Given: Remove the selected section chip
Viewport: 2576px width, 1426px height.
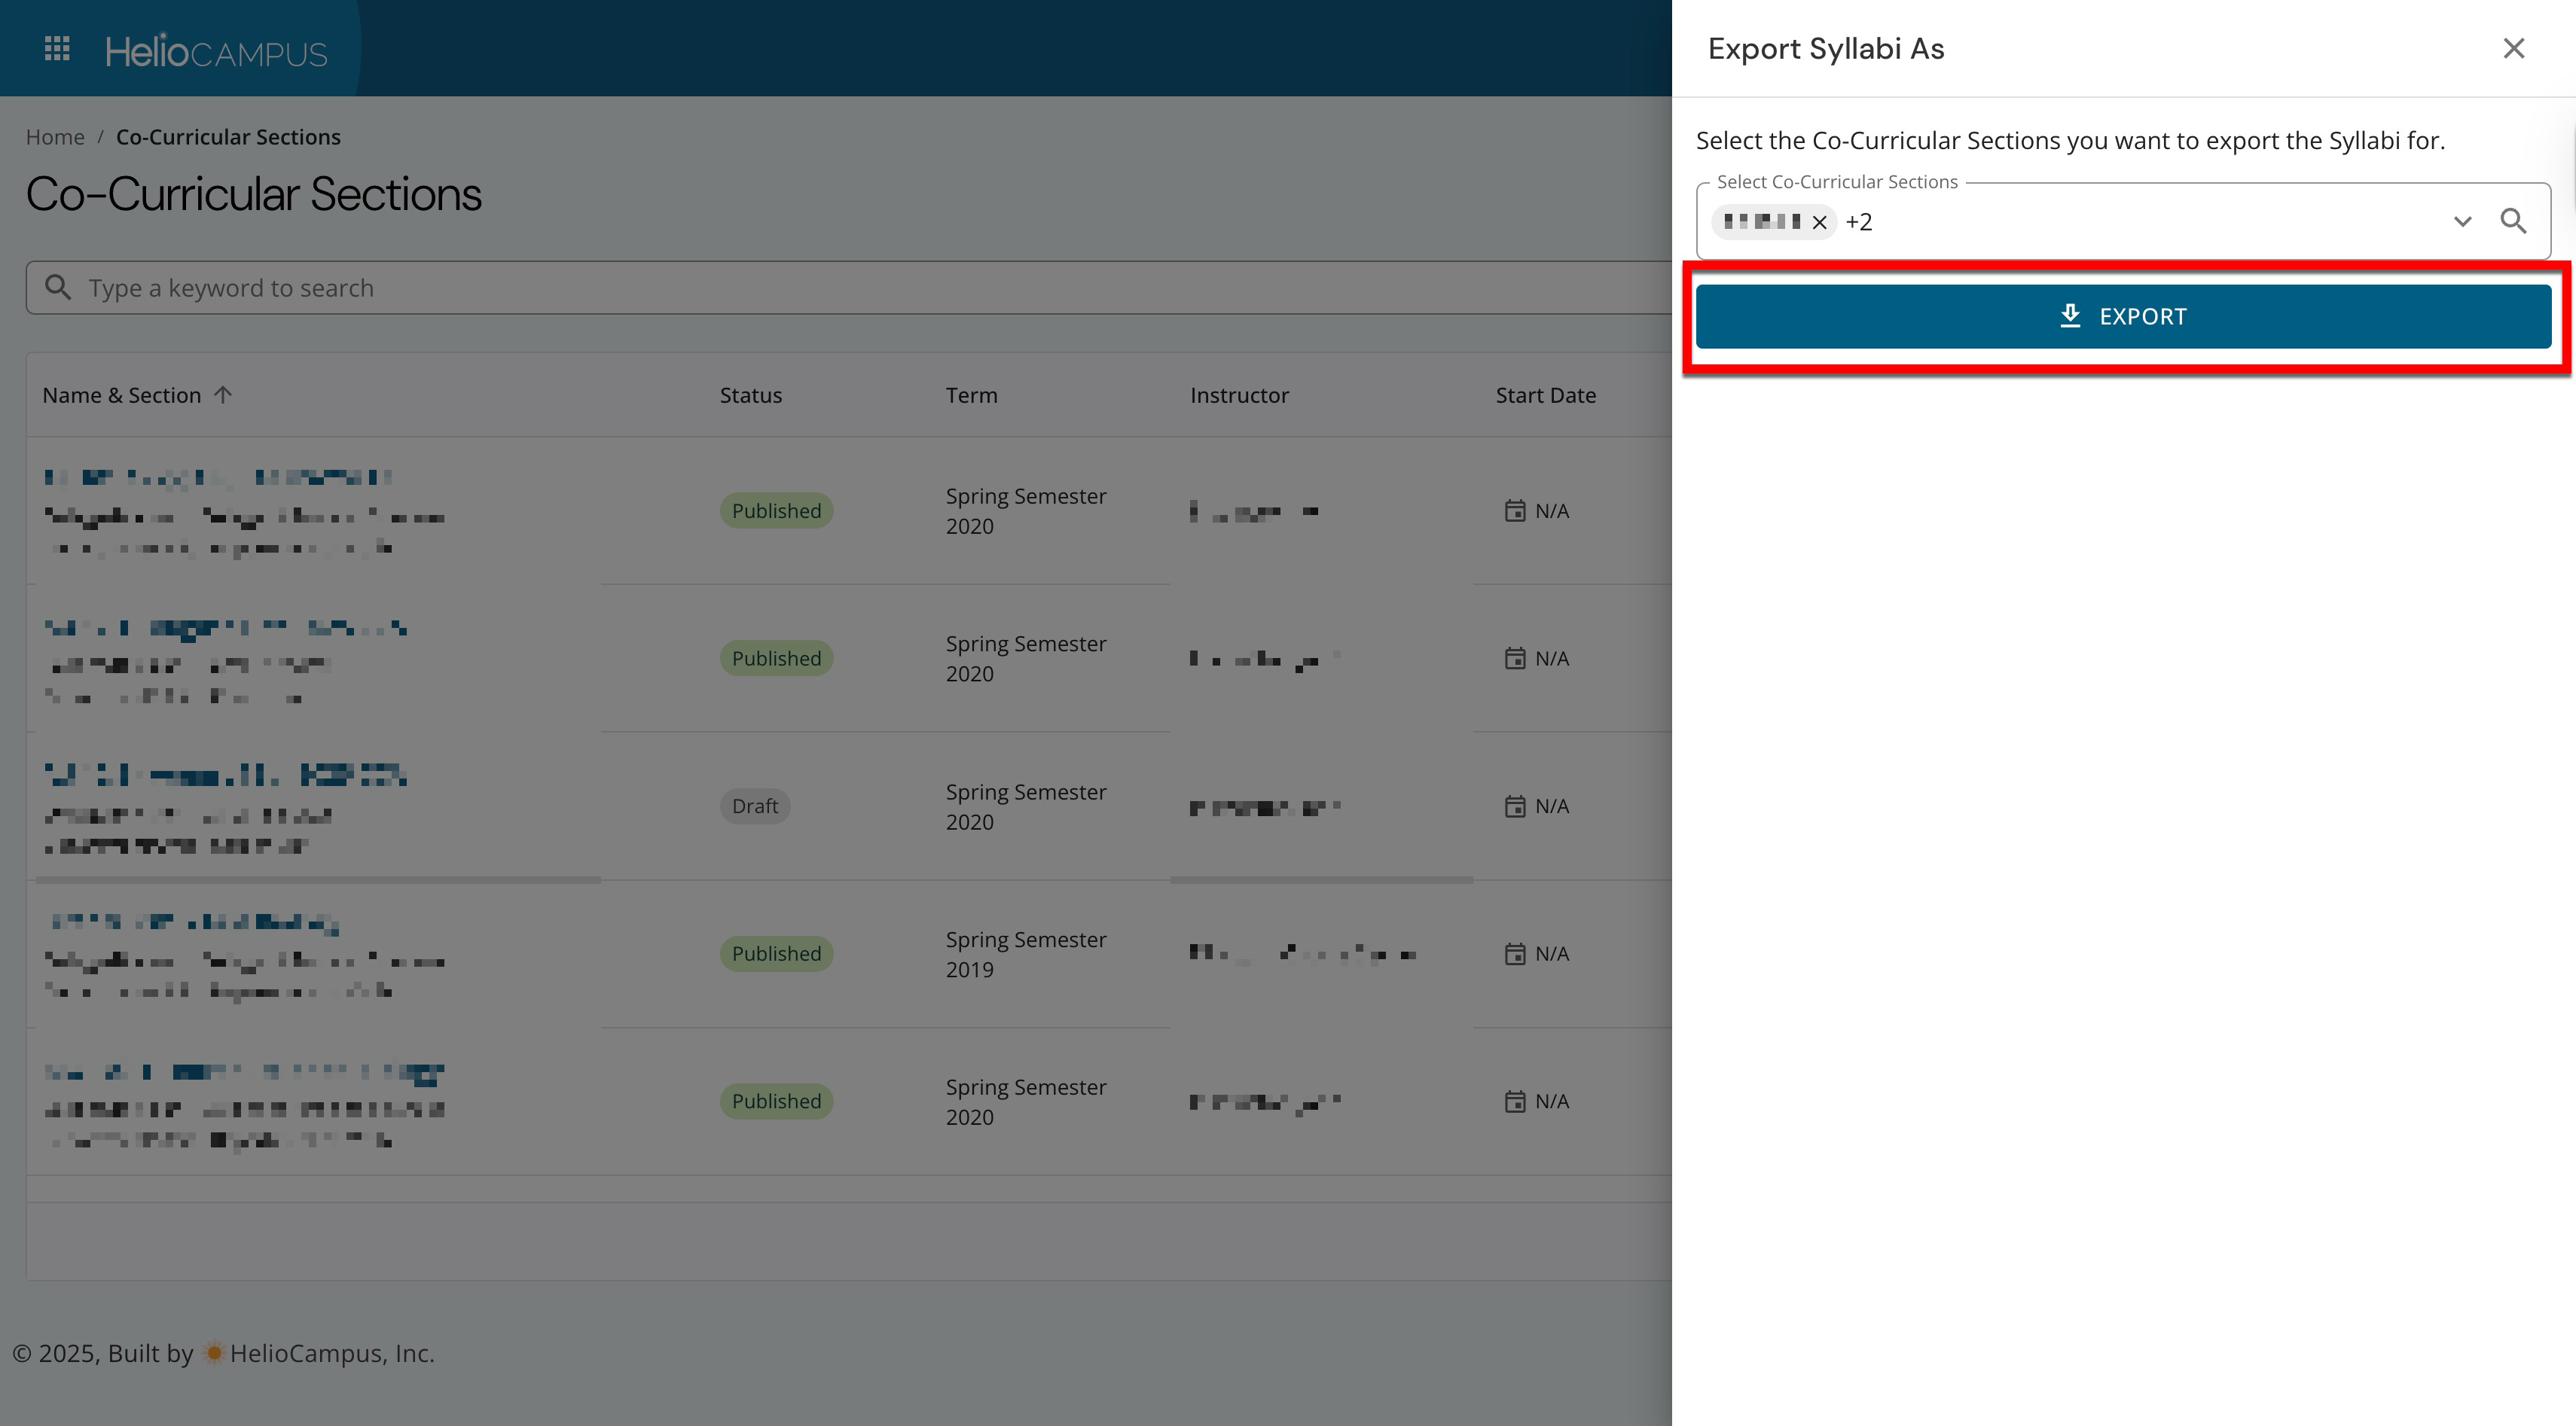Looking at the screenshot, I should click(x=1820, y=223).
